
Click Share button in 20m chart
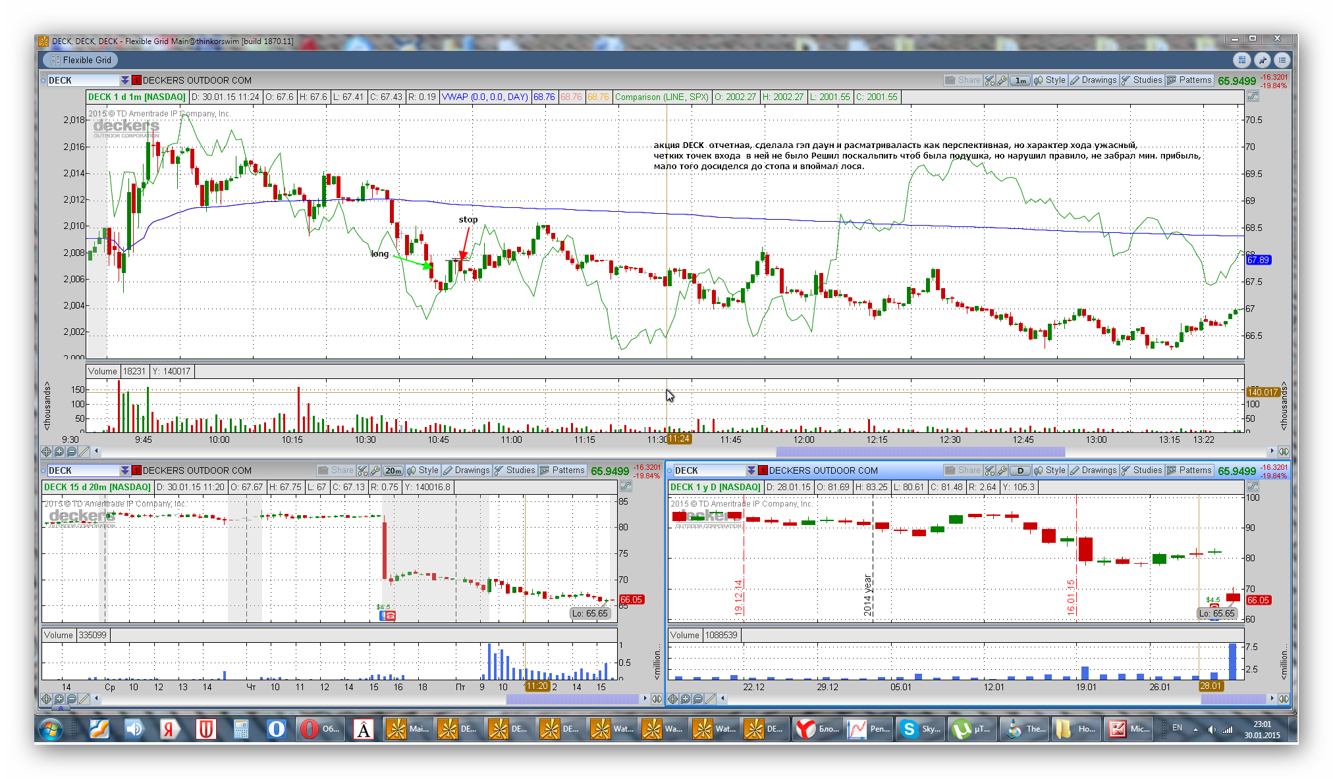[x=336, y=470]
